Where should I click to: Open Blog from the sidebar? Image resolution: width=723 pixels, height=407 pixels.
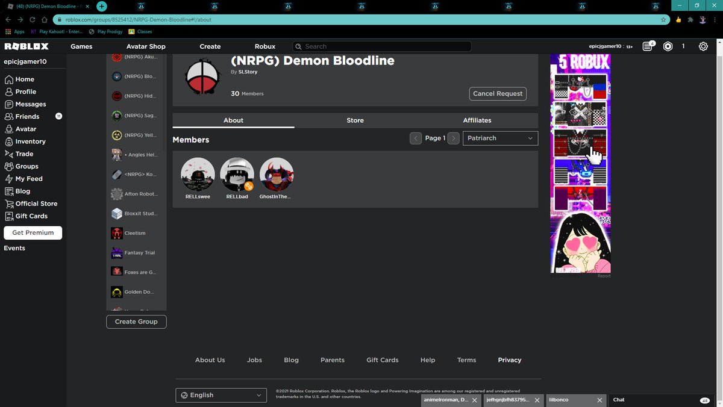(17, 191)
